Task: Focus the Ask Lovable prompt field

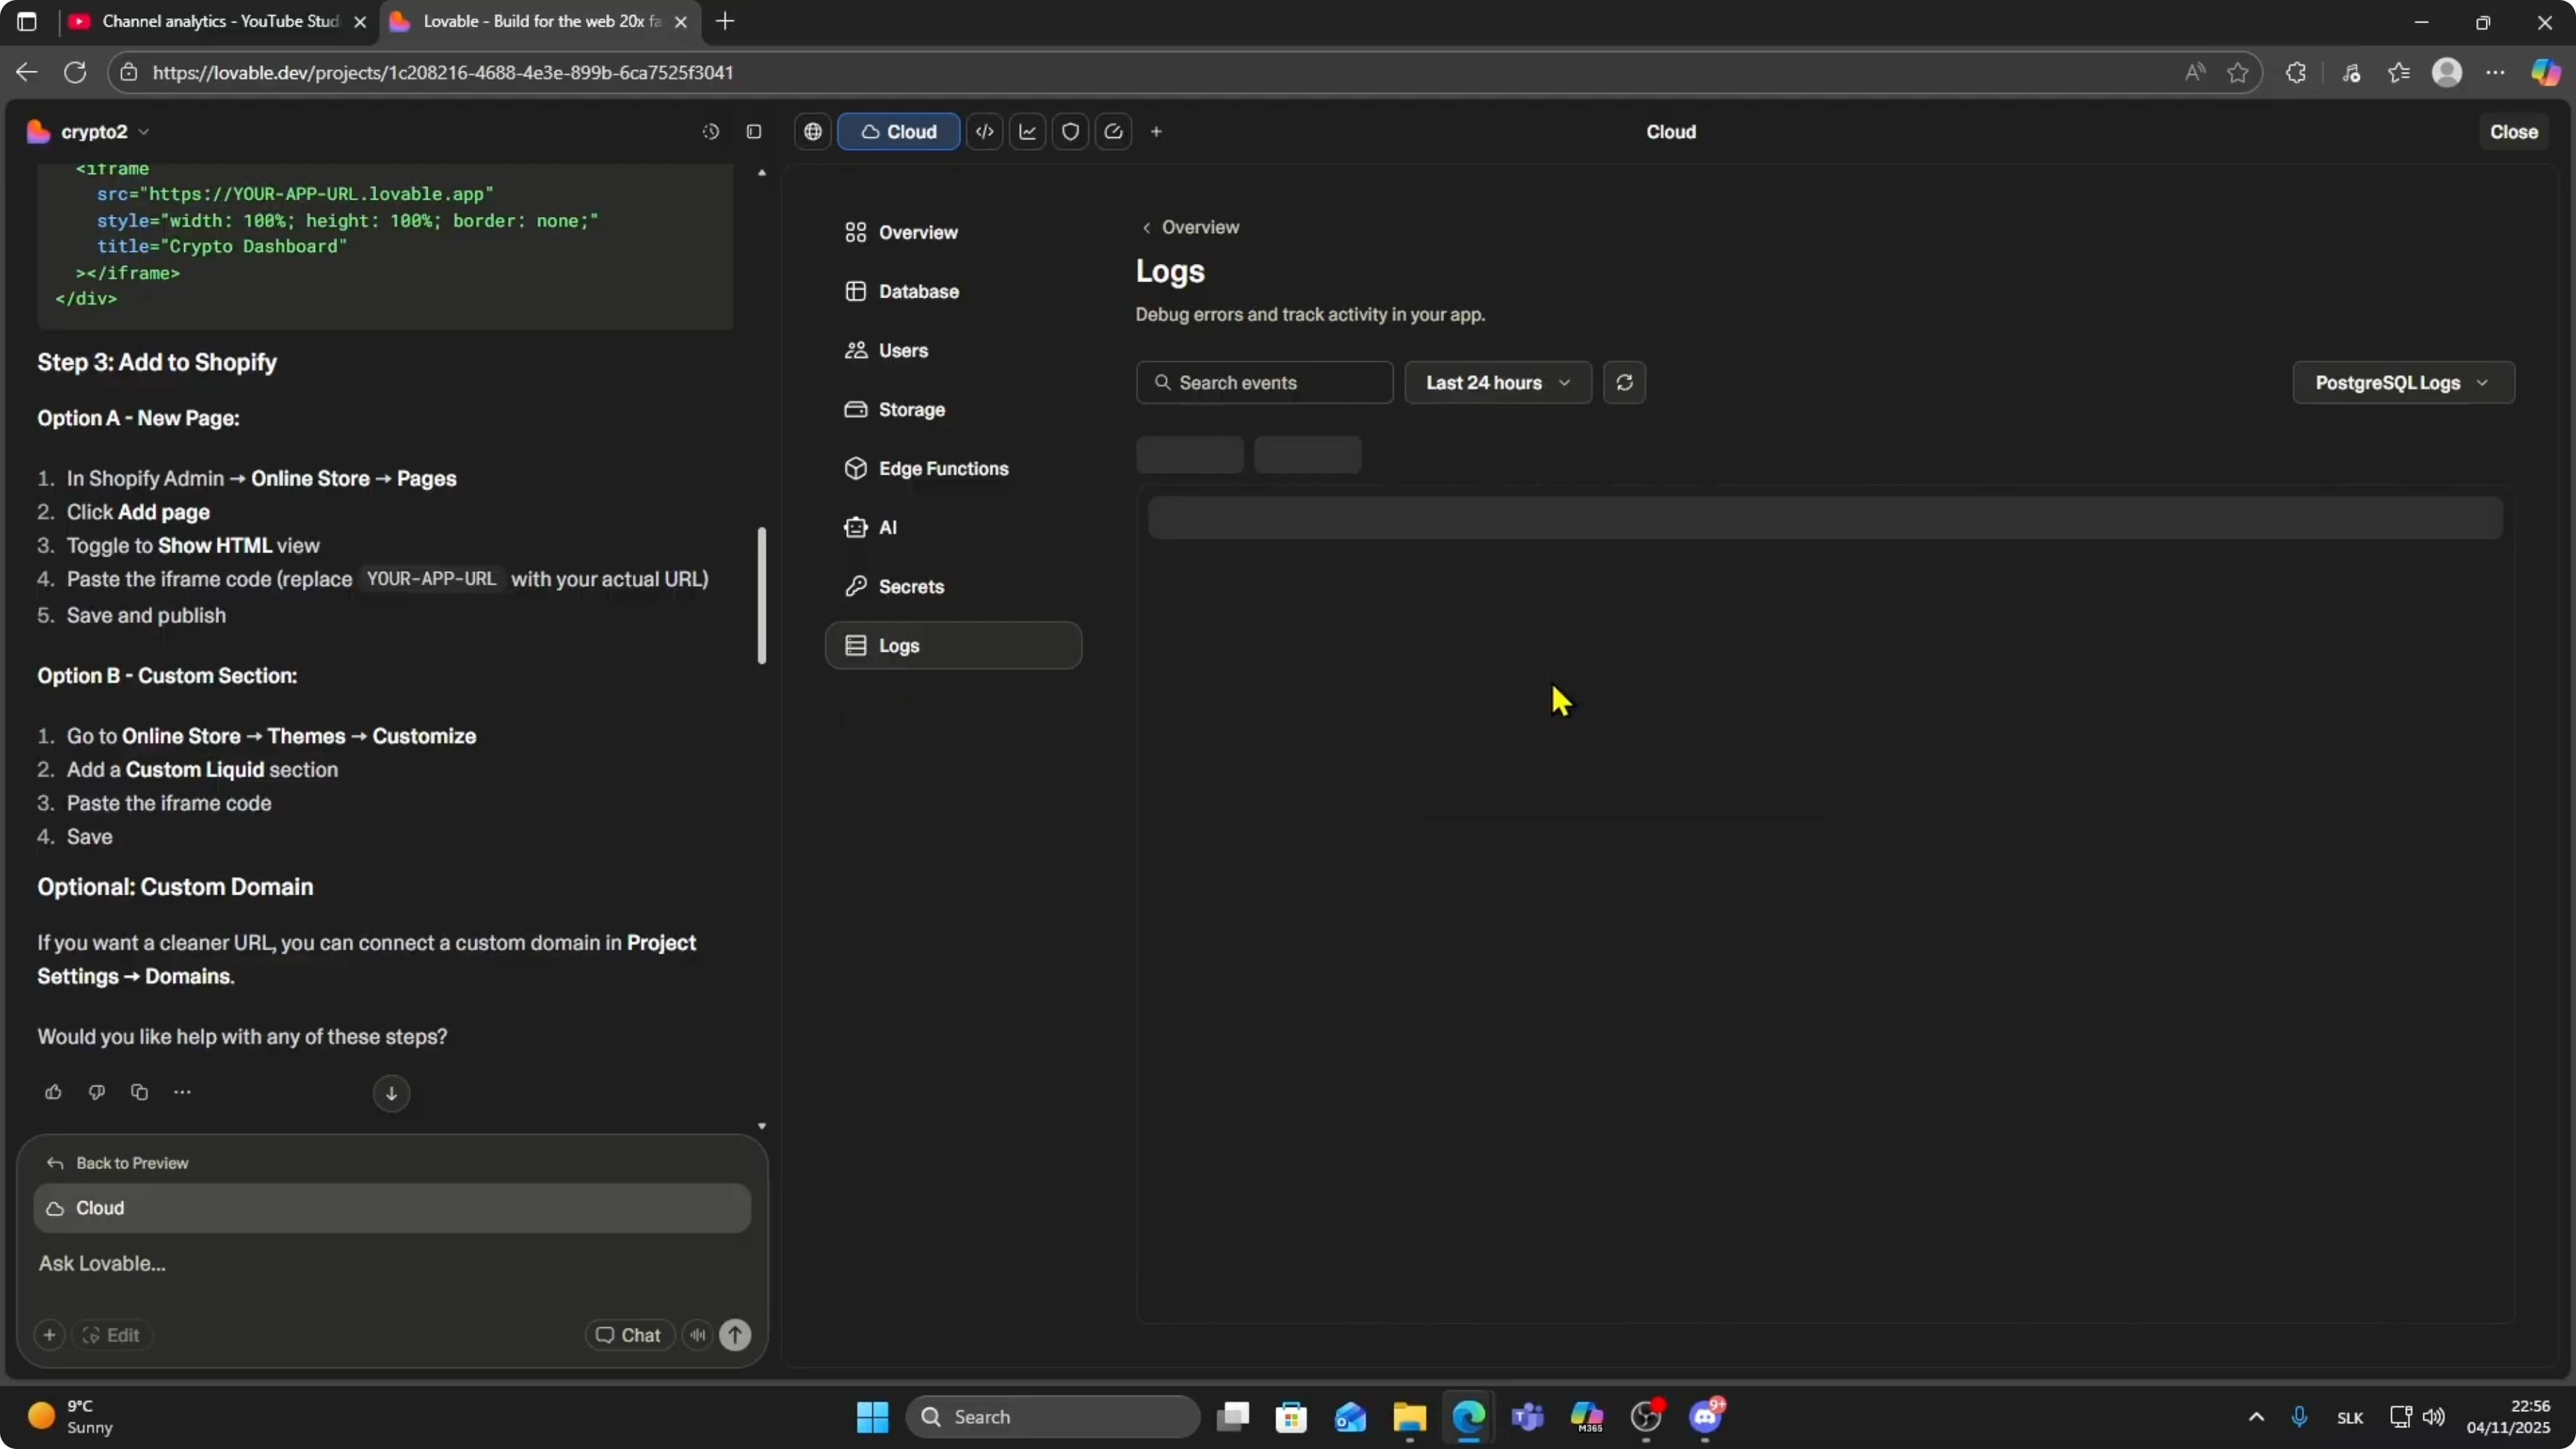Action: click(x=392, y=1263)
